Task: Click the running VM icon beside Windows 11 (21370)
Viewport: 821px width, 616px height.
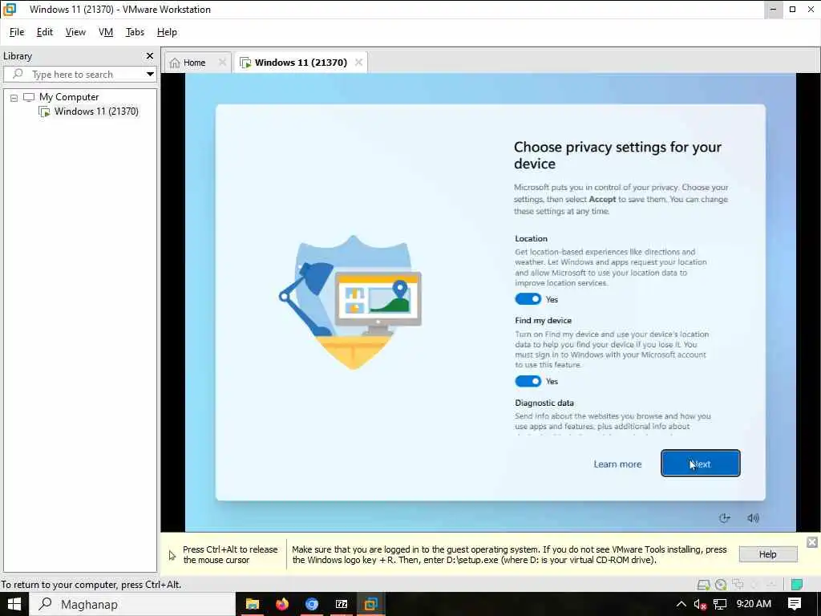Action: coord(45,111)
